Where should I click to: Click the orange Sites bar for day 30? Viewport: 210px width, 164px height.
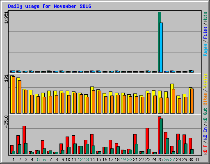point(192,101)
